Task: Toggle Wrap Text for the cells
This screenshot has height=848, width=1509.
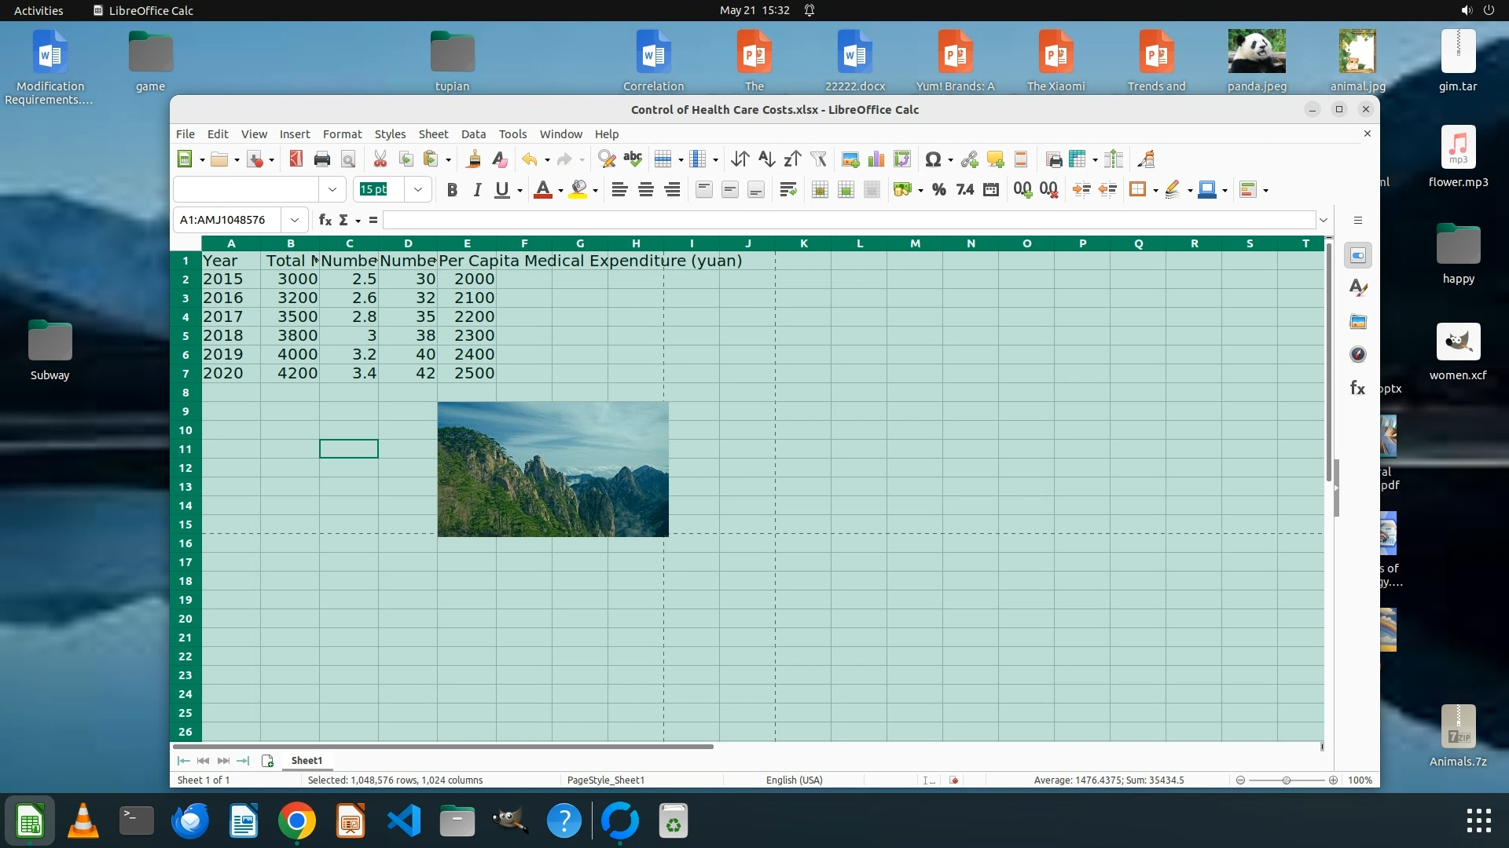Action: [x=788, y=190]
